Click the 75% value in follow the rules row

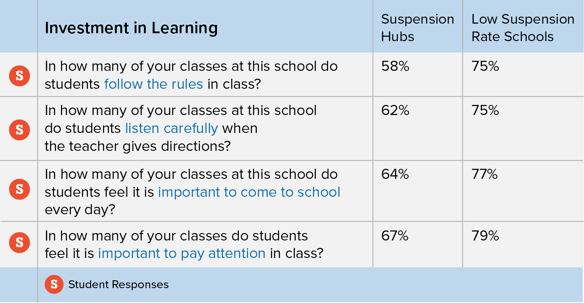coord(485,66)
